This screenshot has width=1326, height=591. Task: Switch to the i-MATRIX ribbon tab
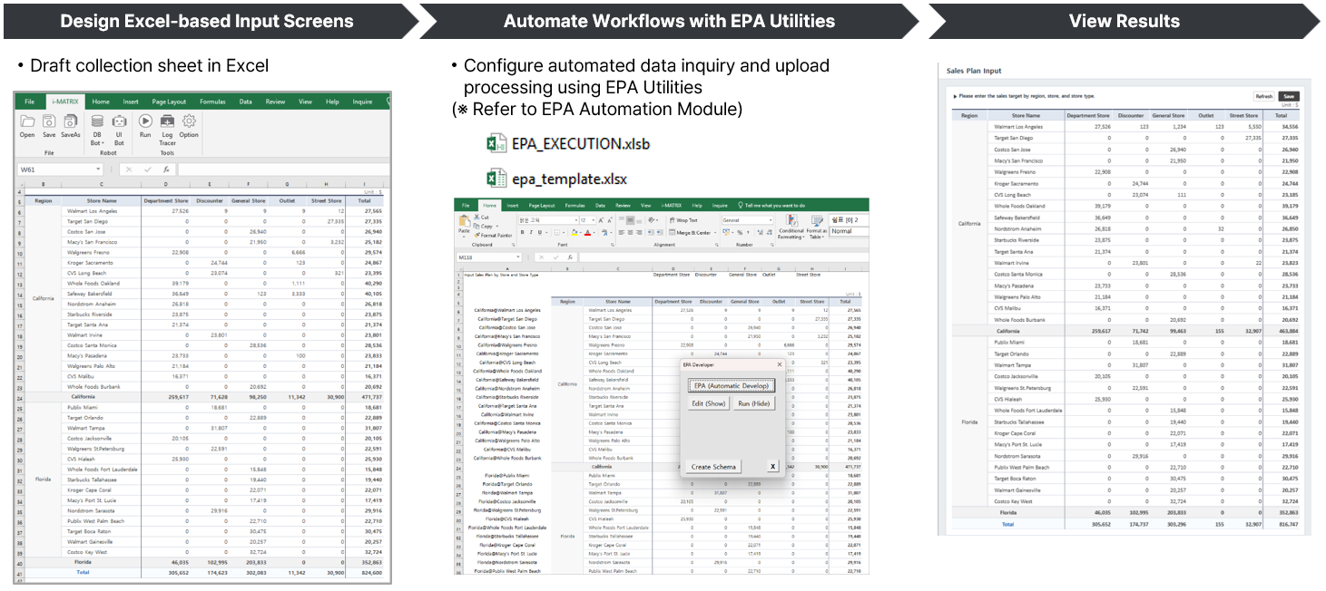pyautogui.click(x=64, y=102)
